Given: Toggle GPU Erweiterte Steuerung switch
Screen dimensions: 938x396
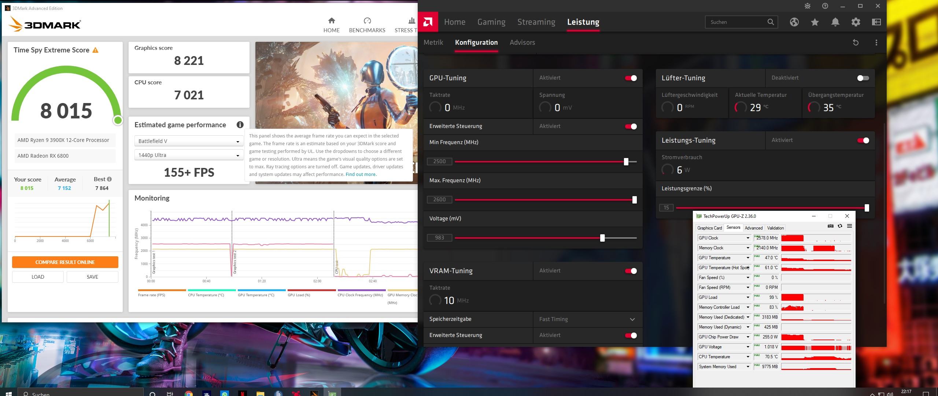Looking at the screenshot, I should 631,126.
